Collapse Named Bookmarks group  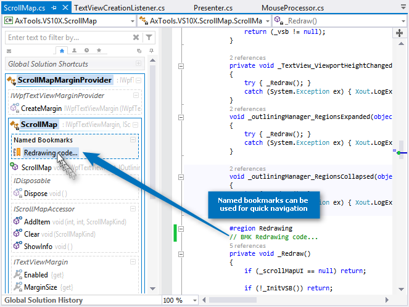click(x=133, y=140)
